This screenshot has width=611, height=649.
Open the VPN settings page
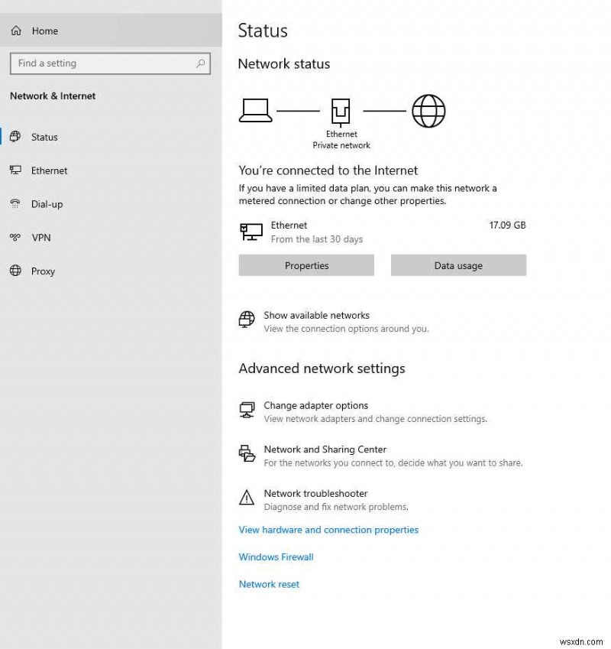(43, 238)
